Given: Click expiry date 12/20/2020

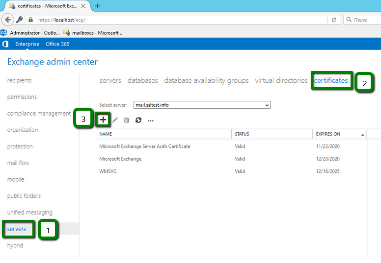Looking at the screenshot, I should tap(328, 159).
